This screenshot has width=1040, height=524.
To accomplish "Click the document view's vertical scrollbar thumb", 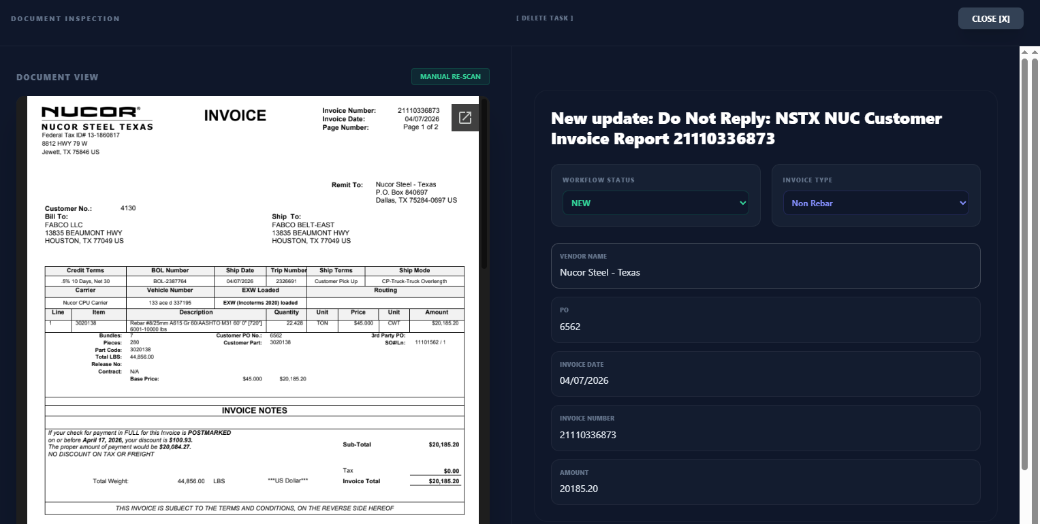I will 484,184.
